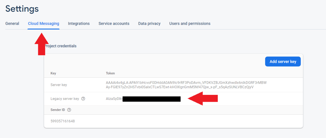Click the Server key row label
The width and height of the screenshot is (326, 138).
click(x=59, y=85)
